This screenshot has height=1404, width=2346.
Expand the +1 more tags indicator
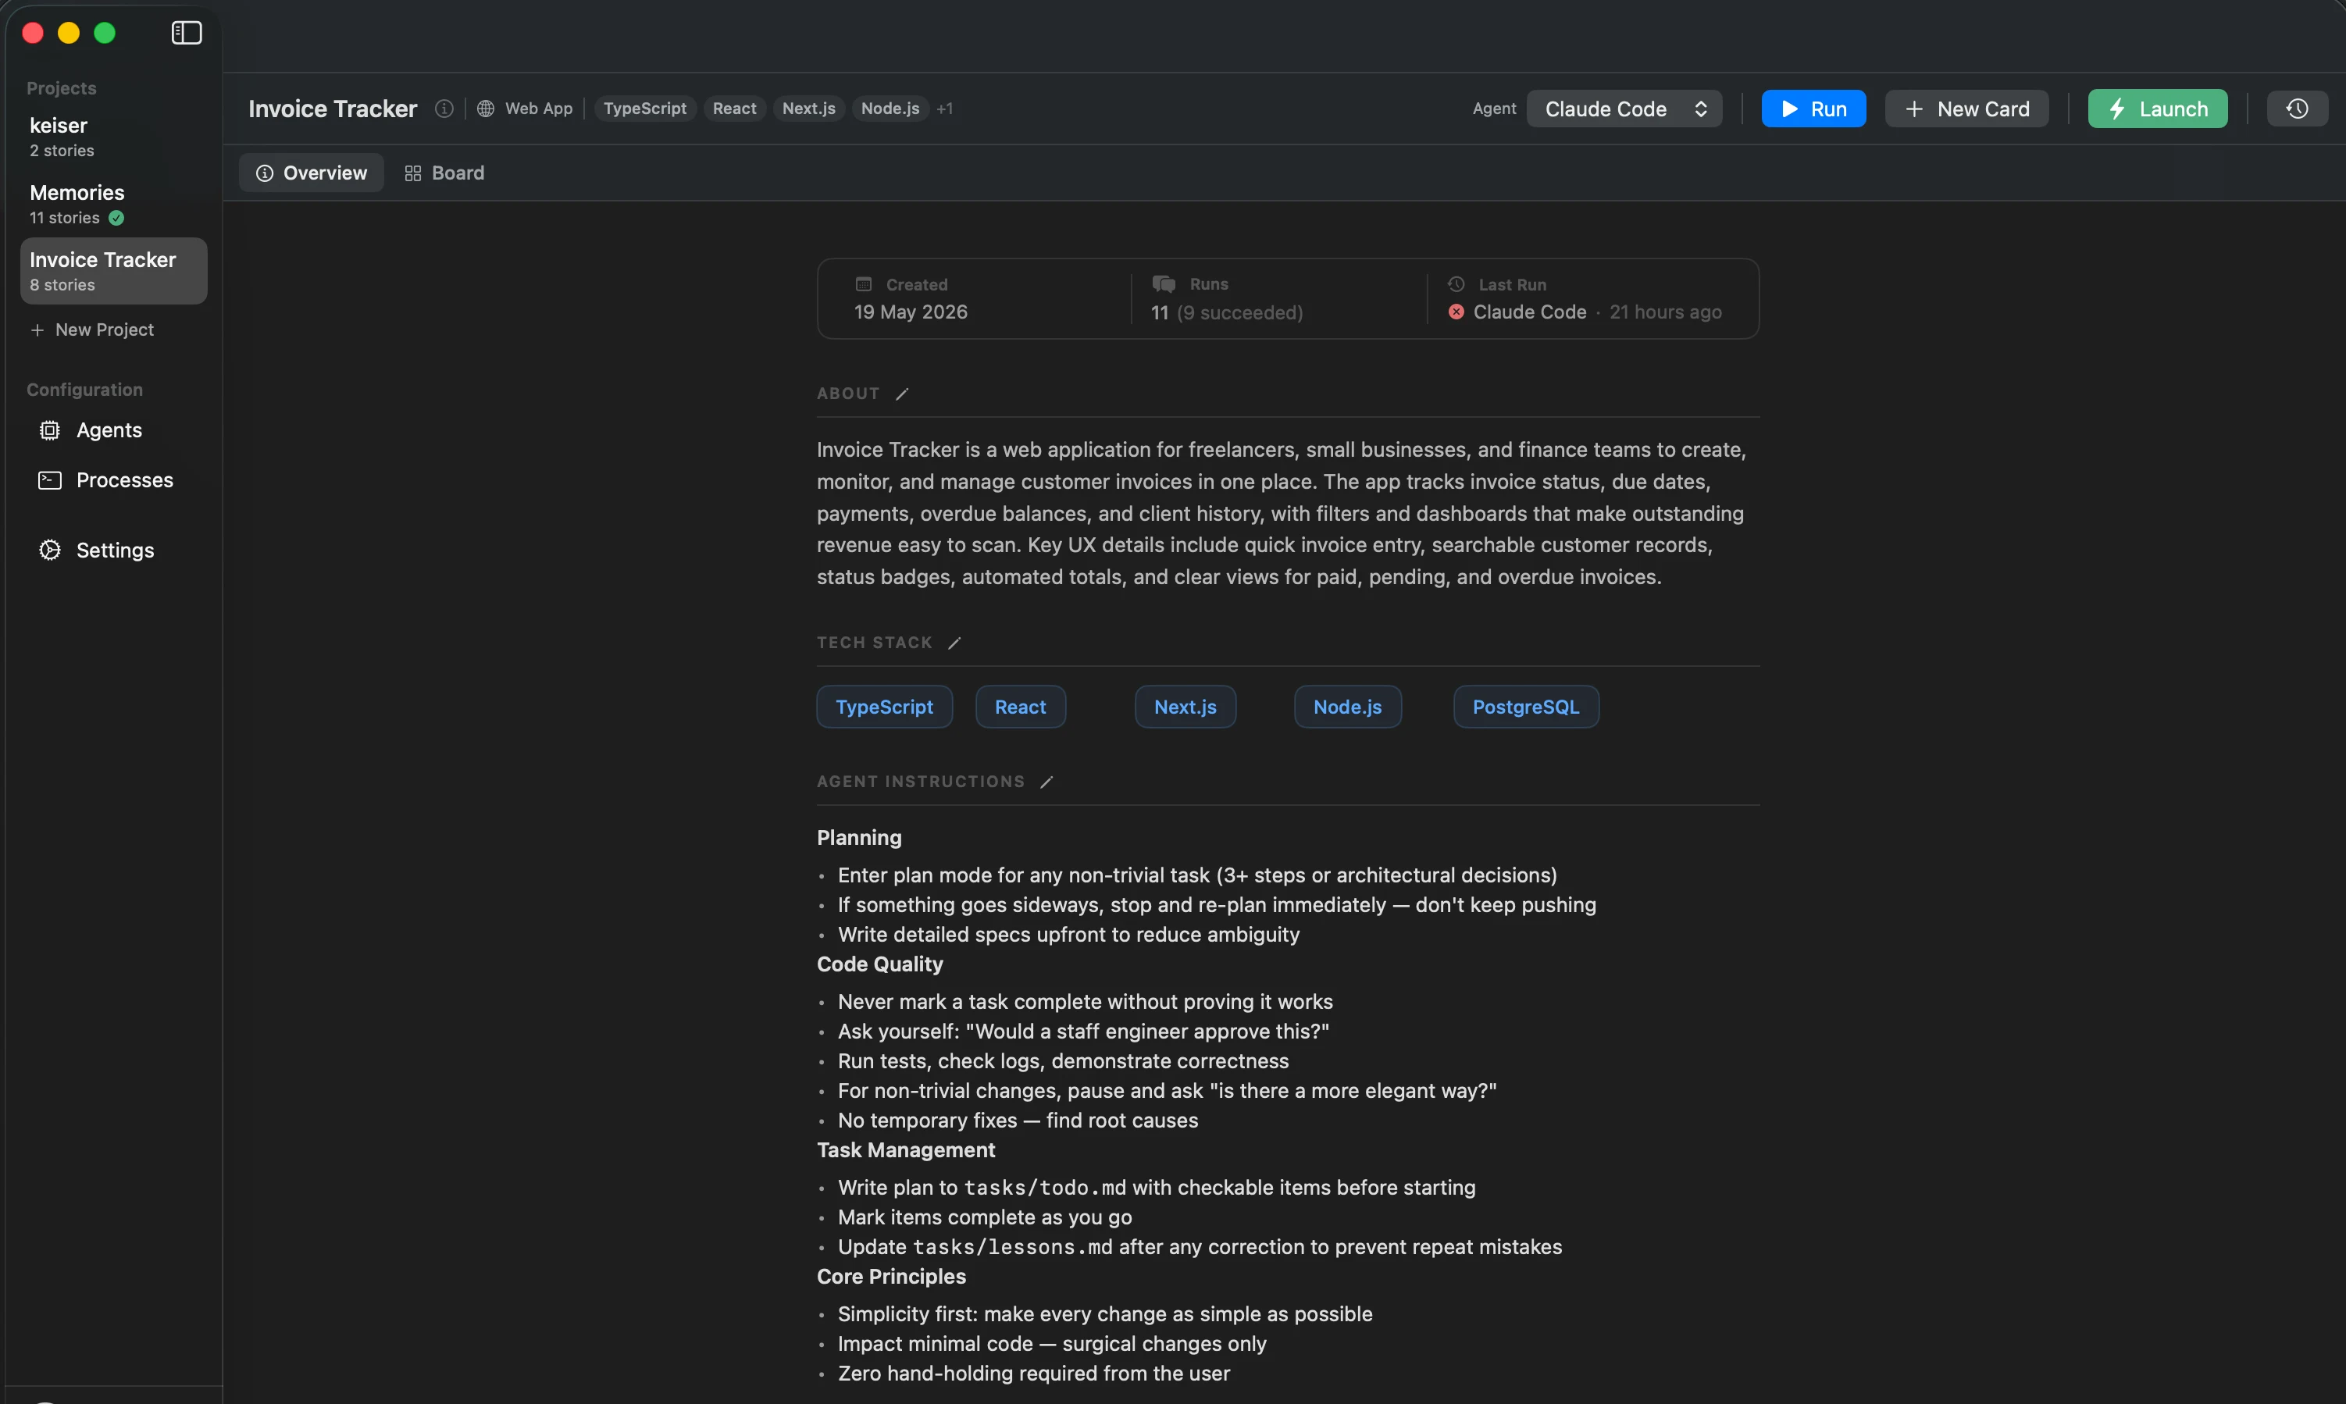click(x=944, y=109)
